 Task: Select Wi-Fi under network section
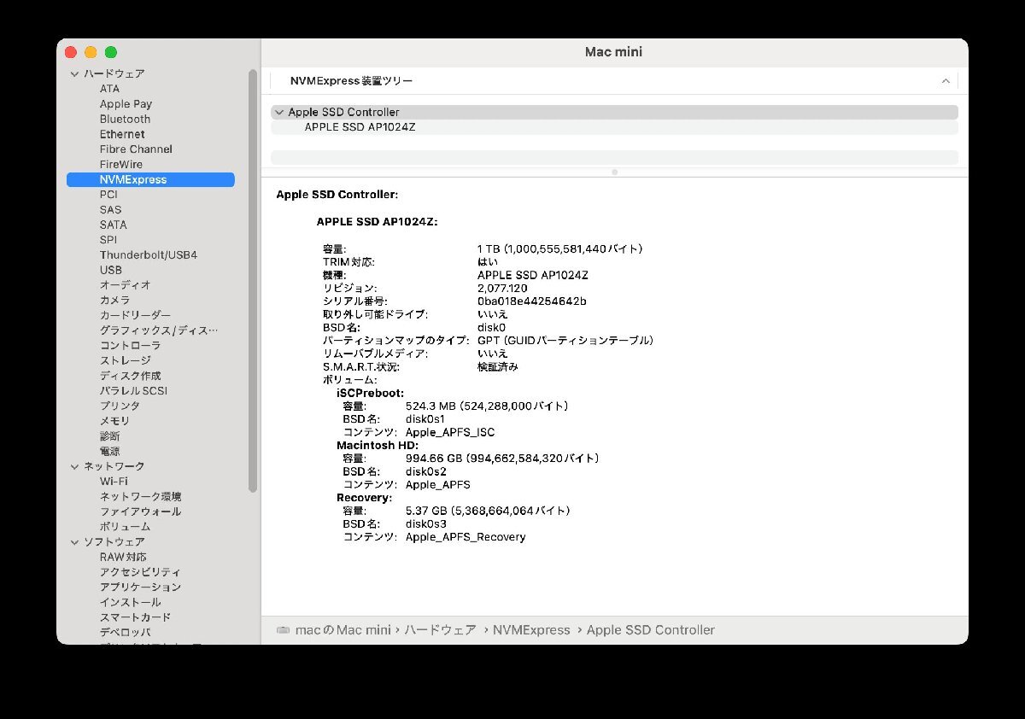pos(114,482)
